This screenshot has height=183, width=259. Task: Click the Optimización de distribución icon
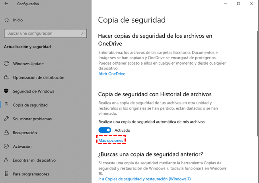coord(6,77)
